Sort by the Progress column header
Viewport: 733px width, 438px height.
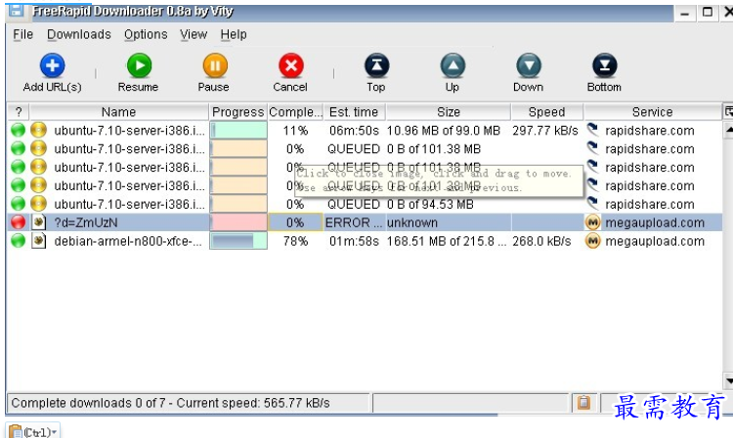[237, 112]
